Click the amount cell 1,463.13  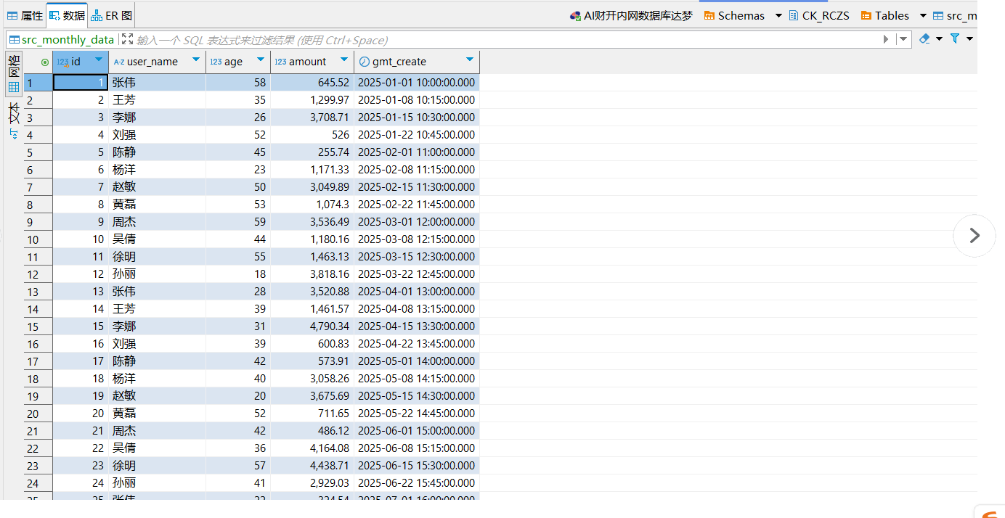click(312, 257)
